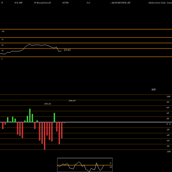The image size is (172, 172).
Task: Click the RSI axis label 0 at left
Action: point(2,59)
